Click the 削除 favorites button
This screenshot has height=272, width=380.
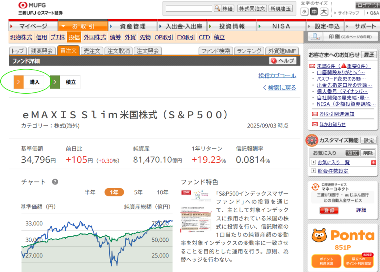coord(368,153)
